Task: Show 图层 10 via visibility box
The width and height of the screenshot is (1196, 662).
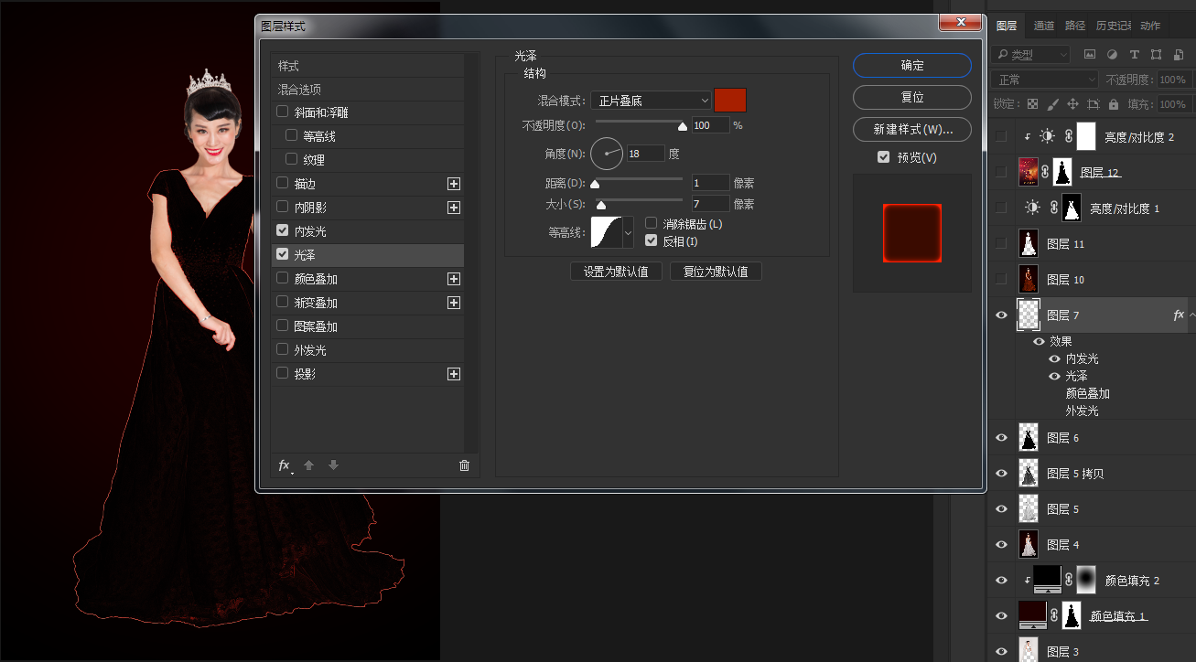Action: (x=1001, y=279)
